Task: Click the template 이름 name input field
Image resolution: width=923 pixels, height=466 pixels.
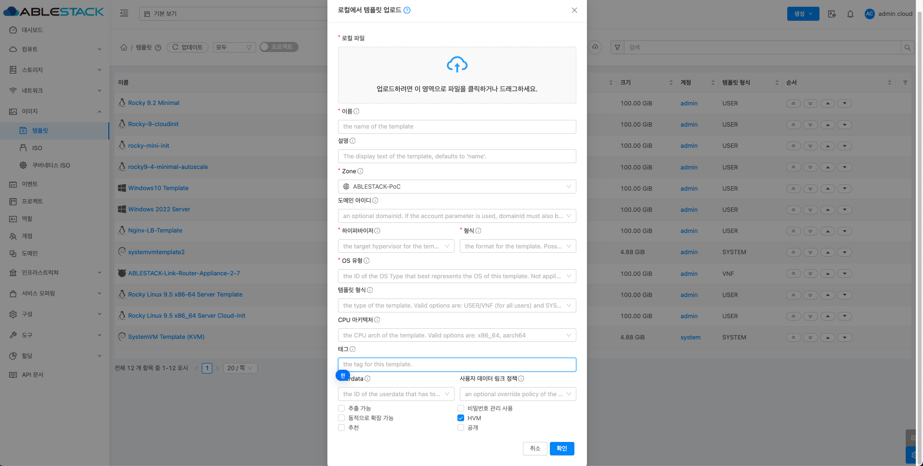Action: pyautogui.click(x=456, y=127)
